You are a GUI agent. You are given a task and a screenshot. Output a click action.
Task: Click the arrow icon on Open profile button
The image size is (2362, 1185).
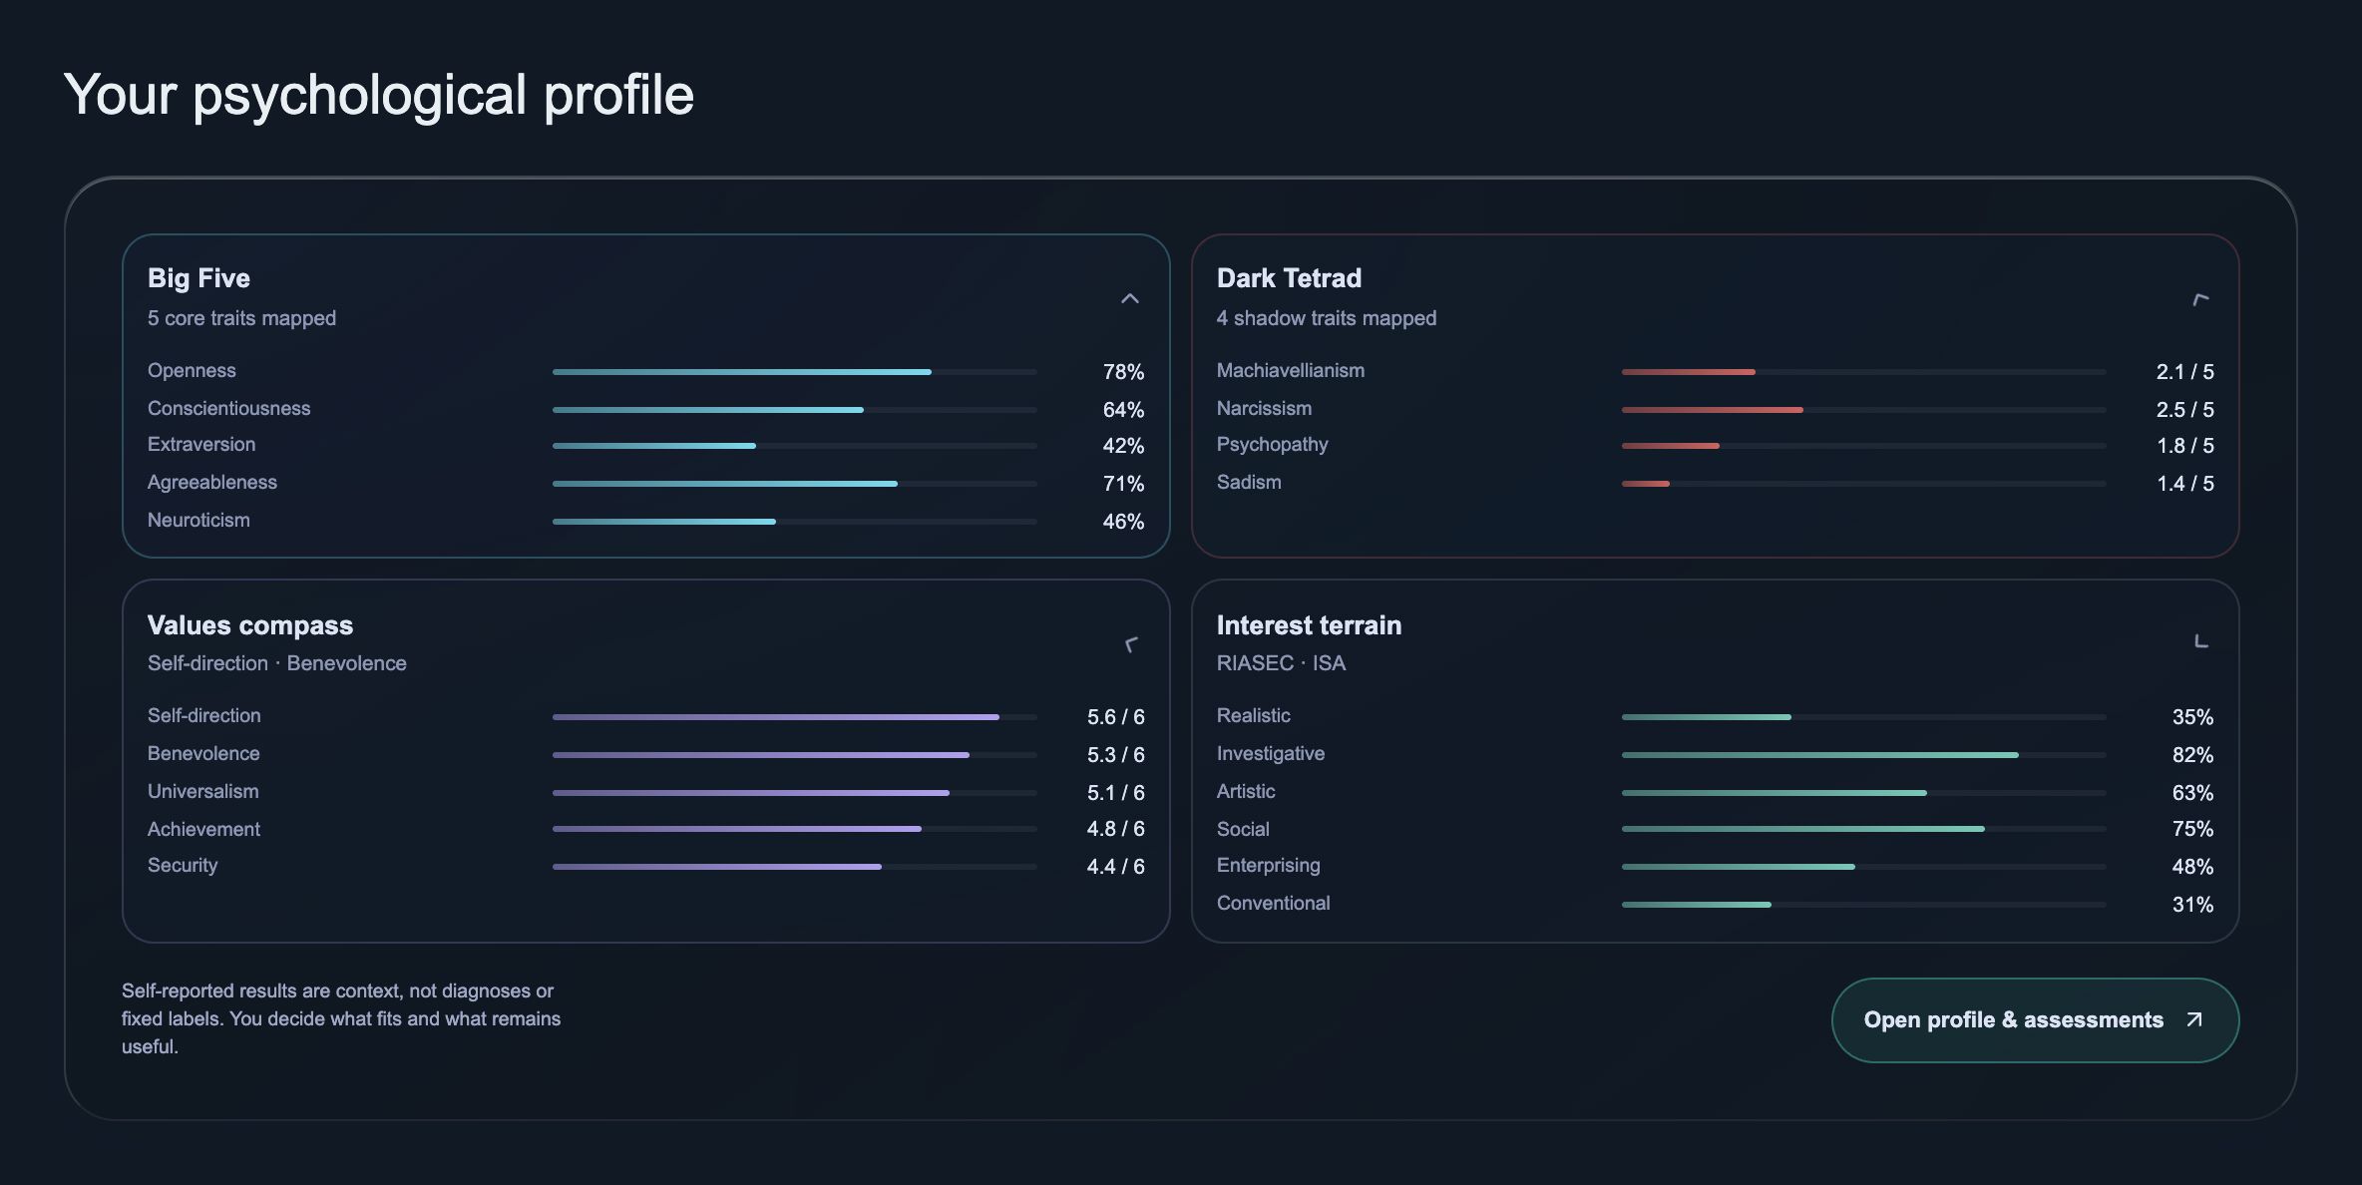click(x=2193, y=1019)
